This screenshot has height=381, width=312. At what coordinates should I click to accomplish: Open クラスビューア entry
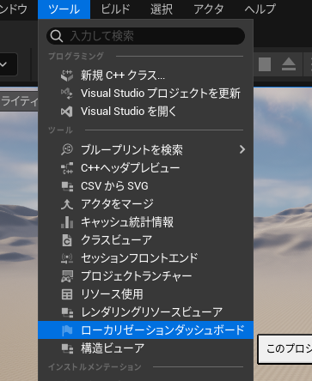point(145,240)
